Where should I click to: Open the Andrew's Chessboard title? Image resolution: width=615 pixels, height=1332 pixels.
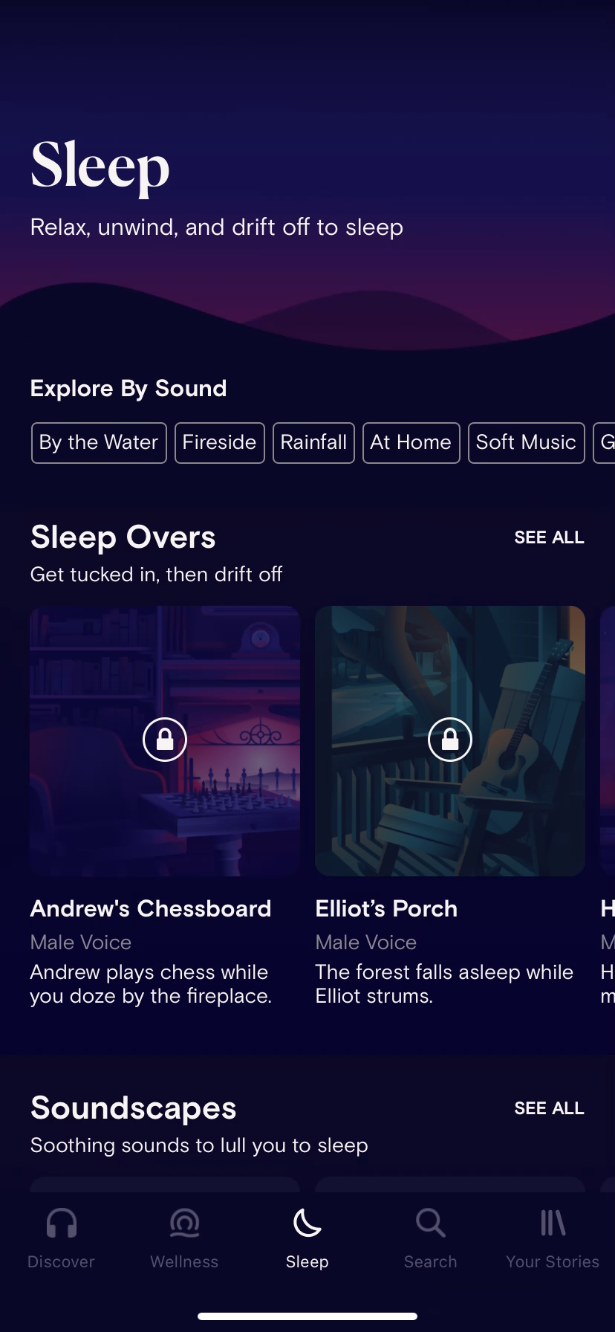(151, 908)
